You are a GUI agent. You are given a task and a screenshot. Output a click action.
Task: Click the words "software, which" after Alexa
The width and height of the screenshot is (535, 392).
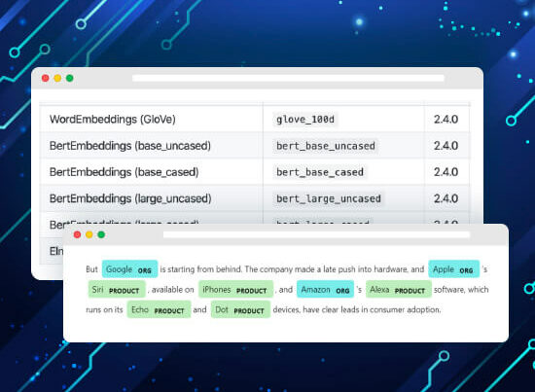[461, 289]
